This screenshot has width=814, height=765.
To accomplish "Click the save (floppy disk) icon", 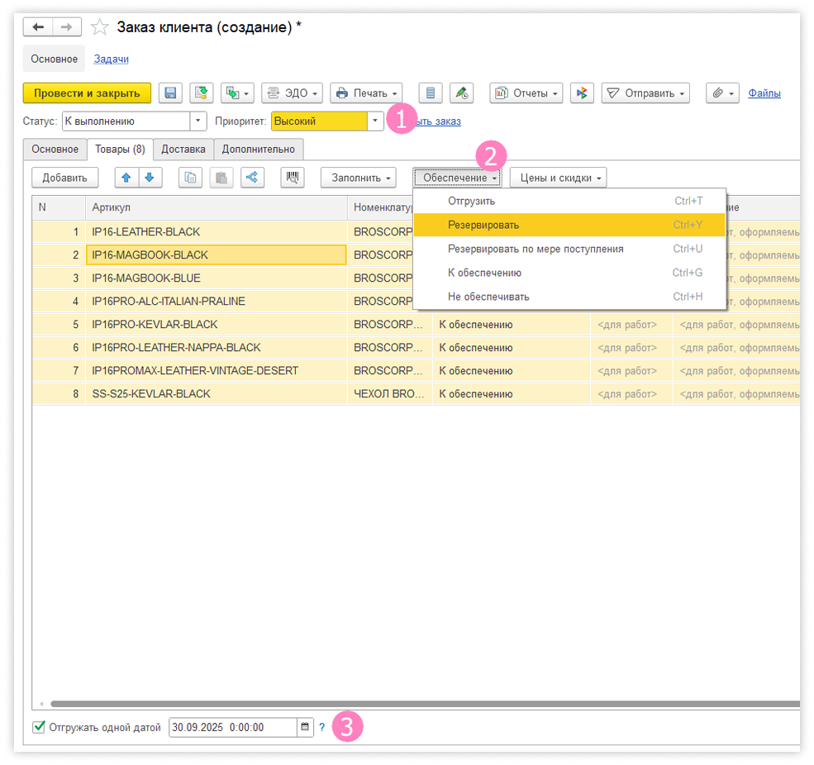I will click(x=170, y=93).
